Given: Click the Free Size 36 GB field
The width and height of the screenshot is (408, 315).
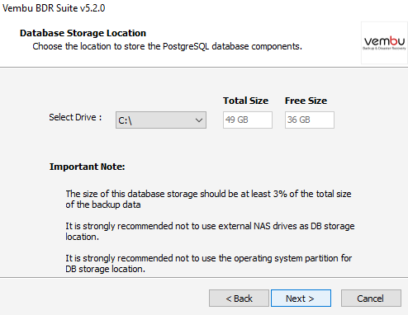Looking at the screenshot, I should tap(310, 120).
